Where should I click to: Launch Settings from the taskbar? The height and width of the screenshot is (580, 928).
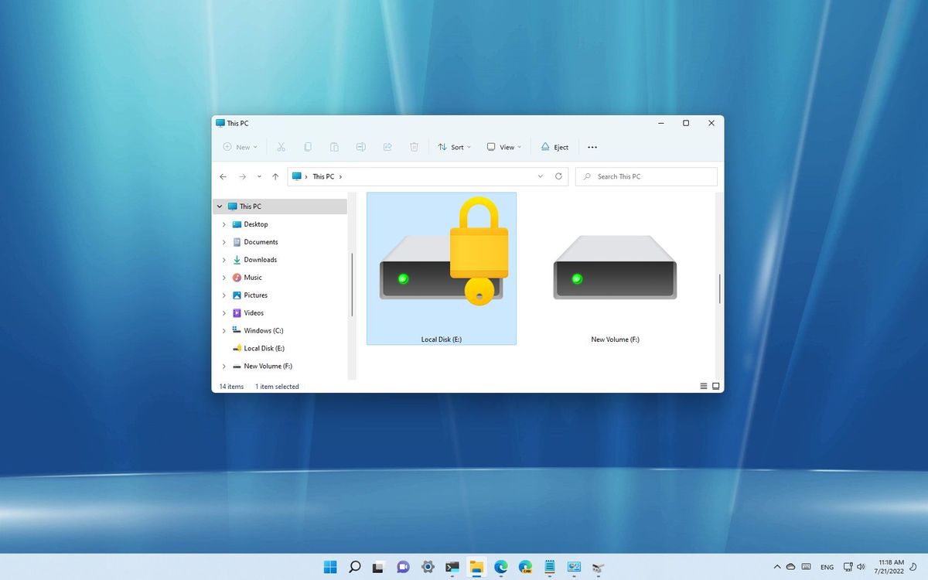pos(427,567)
